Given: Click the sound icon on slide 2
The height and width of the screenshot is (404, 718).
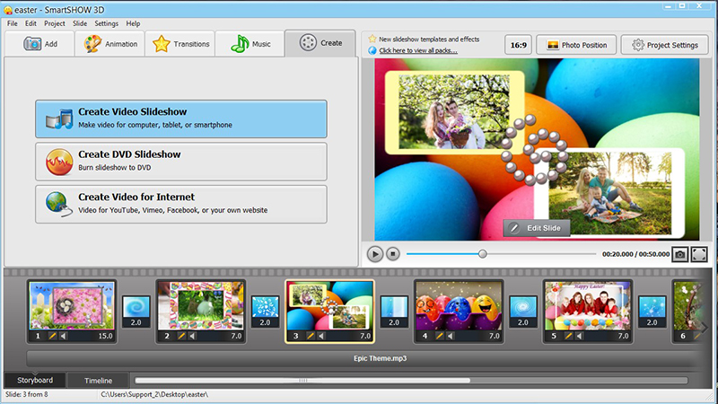Looking at the screenshot, I should pos(192,336).
